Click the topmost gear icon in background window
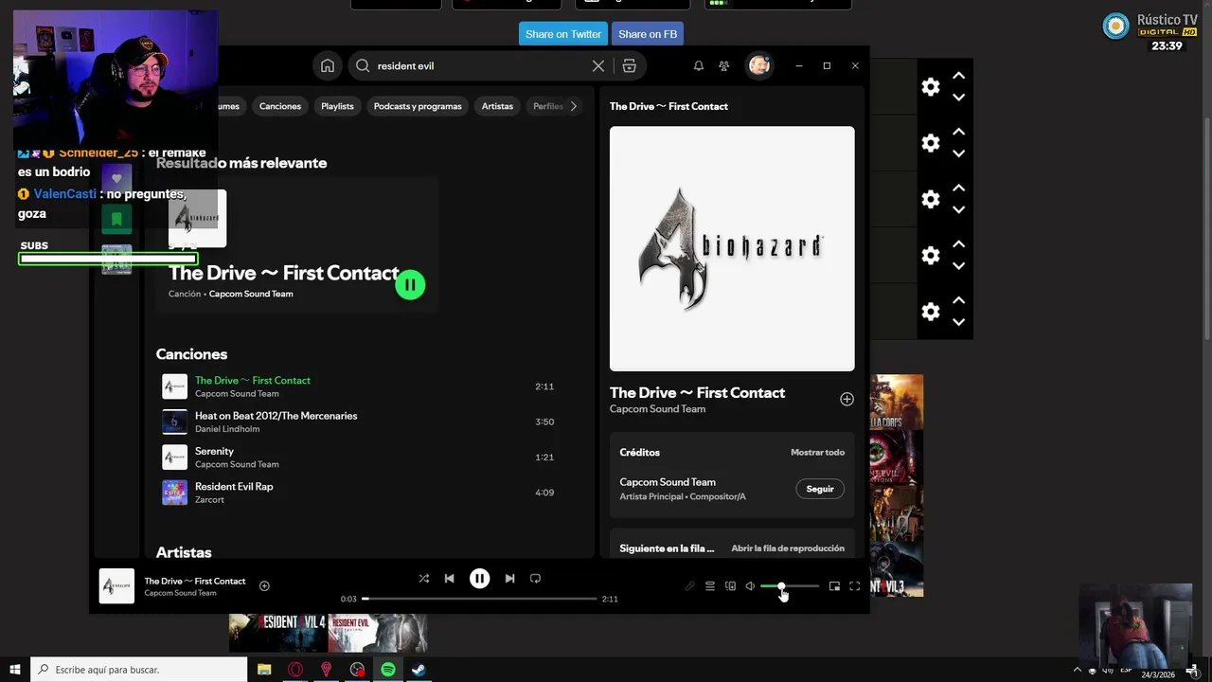Image resolution: width=1212 pixels, height=682 pixels. [x=931, y=87]
